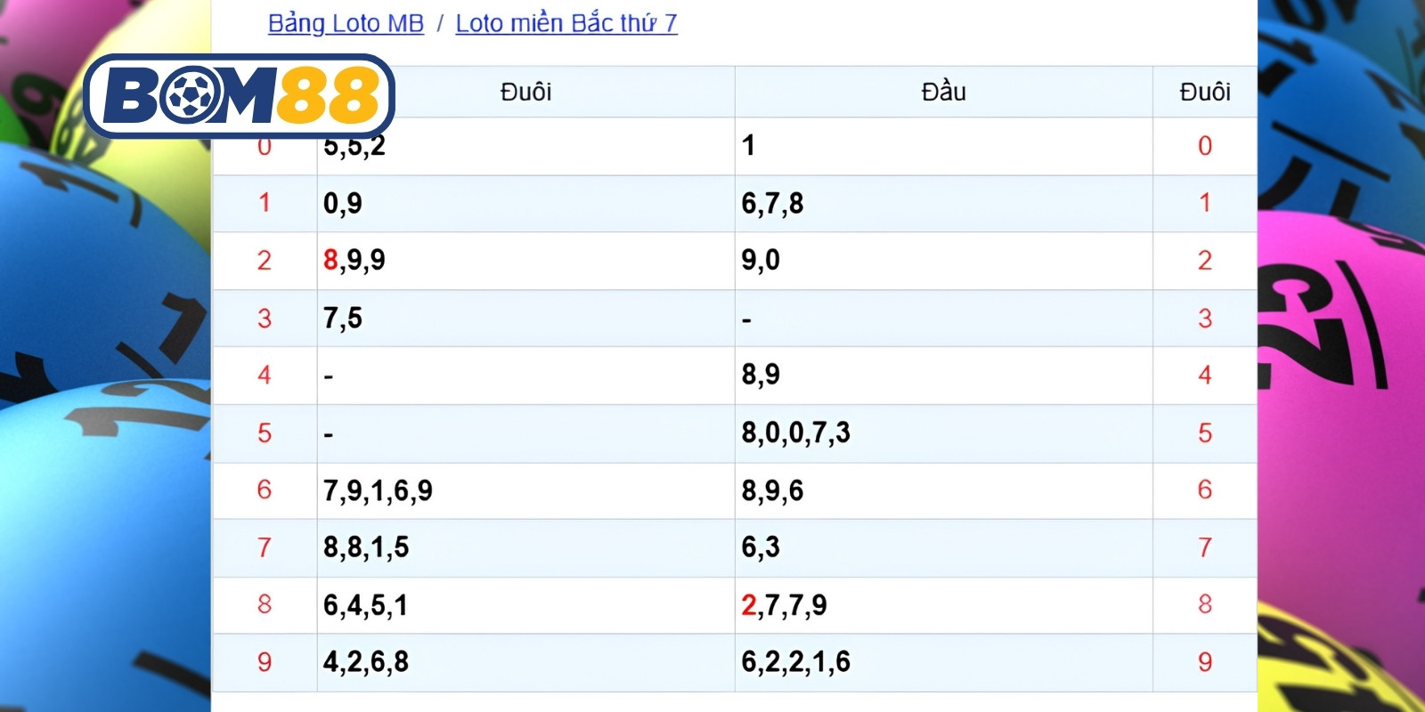Click the cell showing 8,0,0,7,3
This screenshot has height=712, width=1425.
[x=943, y=433]
